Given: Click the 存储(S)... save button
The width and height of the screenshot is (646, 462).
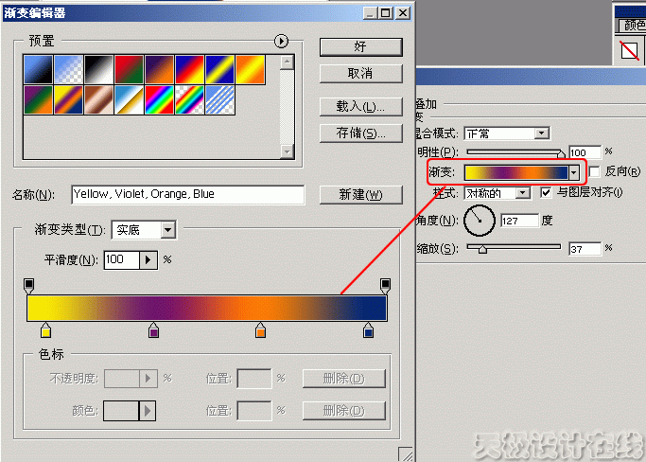Looking at the screenshot, I should [361, 133].
